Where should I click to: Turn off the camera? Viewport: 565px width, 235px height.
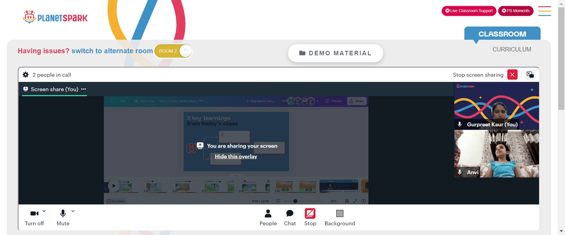point(34,218)
